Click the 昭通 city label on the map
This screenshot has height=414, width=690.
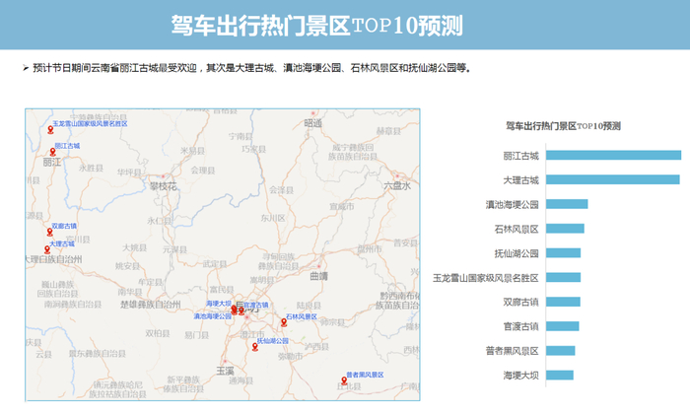[x=312, y=123]
